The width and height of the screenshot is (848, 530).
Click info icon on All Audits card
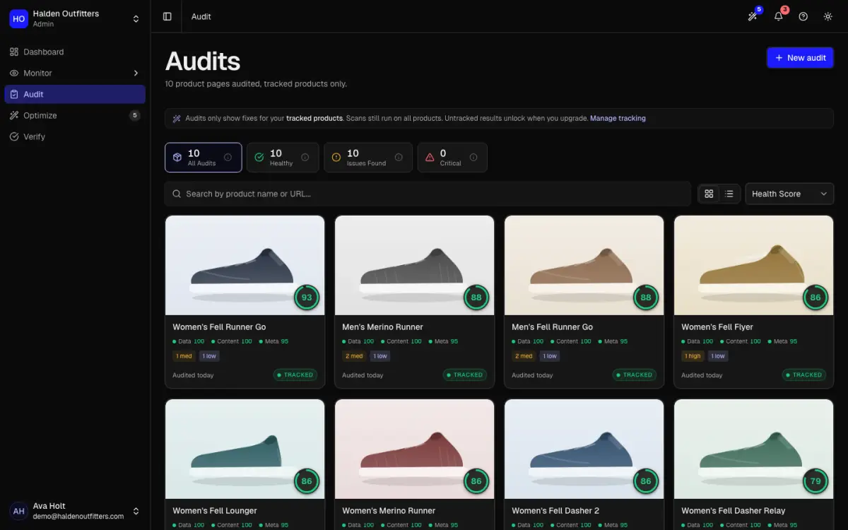pyautogui.click(x=228, y=158)
